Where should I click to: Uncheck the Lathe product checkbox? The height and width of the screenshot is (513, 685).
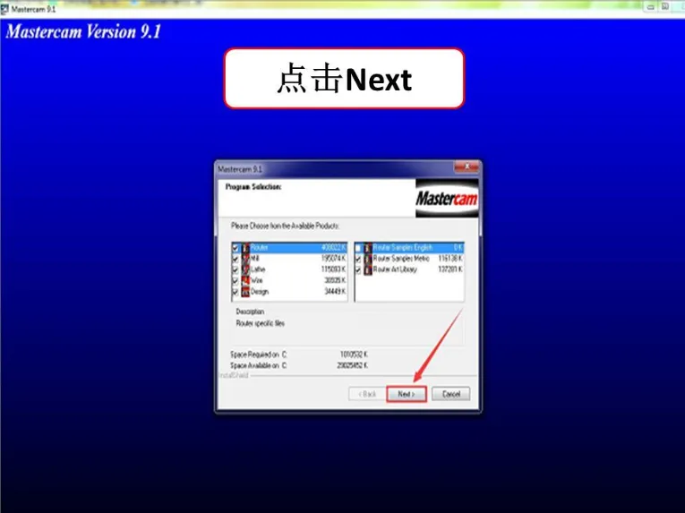(235, 269)
